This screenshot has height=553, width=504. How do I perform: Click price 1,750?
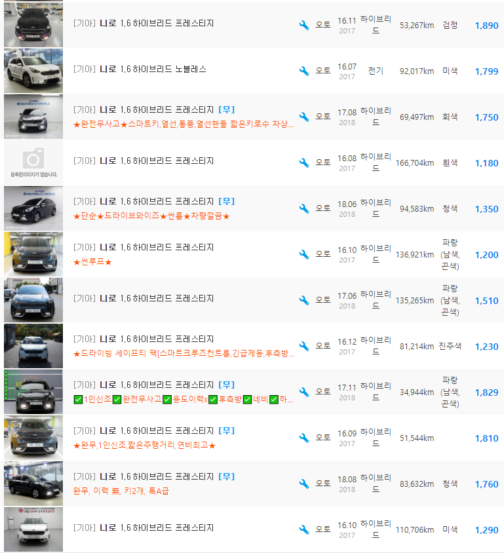486,117
